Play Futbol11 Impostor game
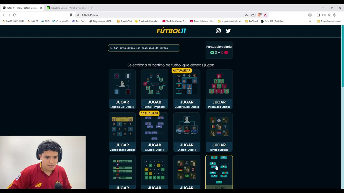Screen dimensions: 344x193 155,89
